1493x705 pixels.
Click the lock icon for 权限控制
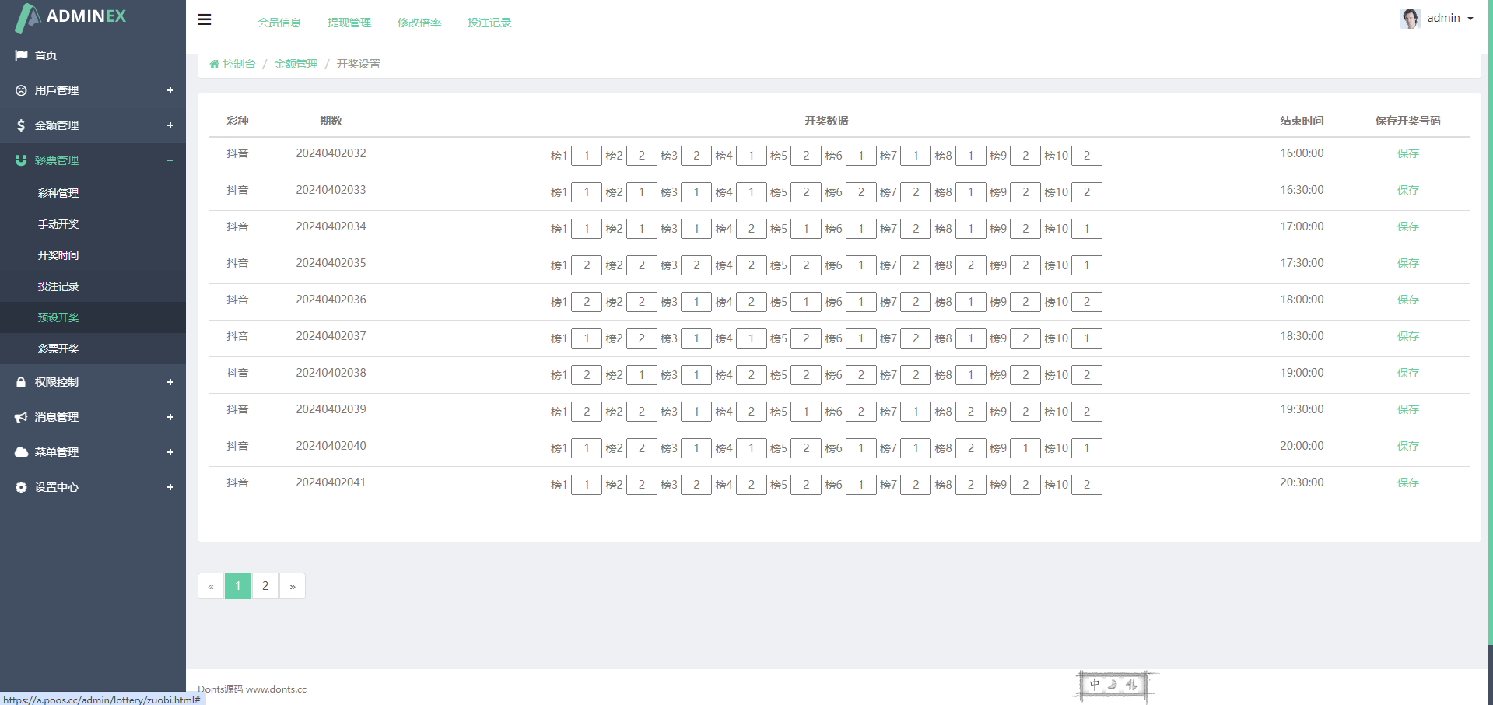click(21, 382)
